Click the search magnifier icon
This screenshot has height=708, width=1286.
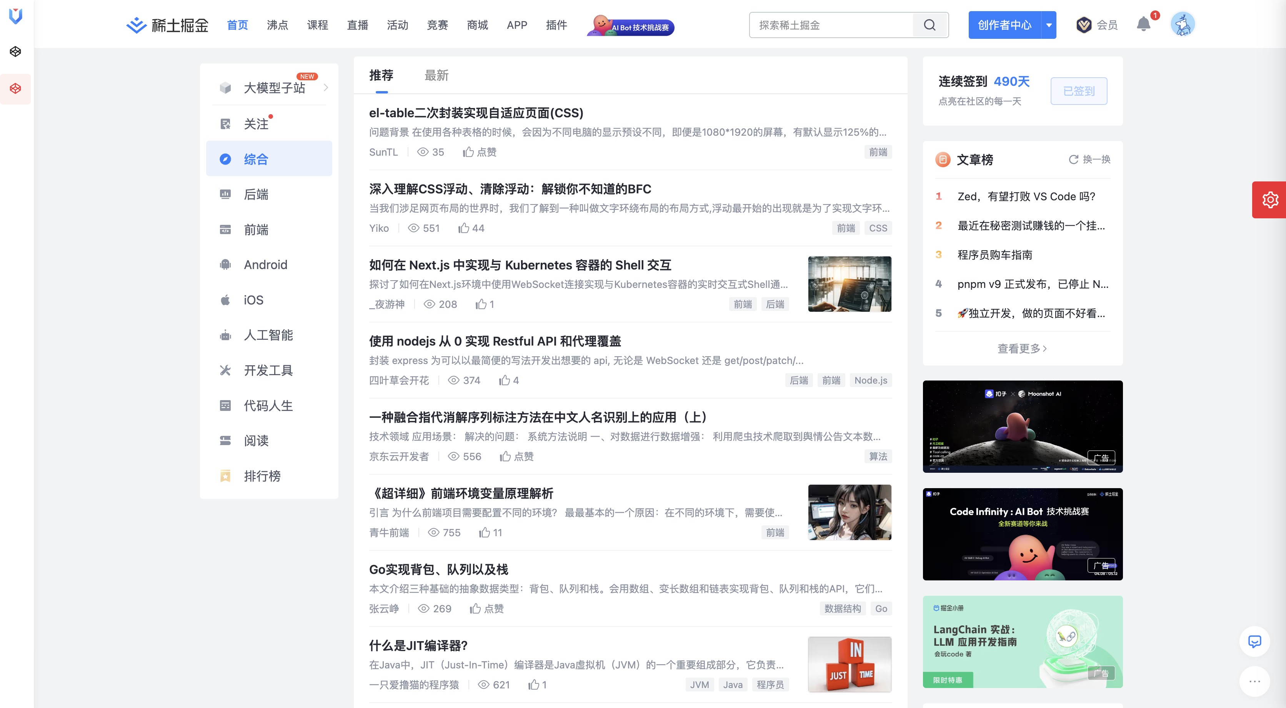click(x=930, y=25)
